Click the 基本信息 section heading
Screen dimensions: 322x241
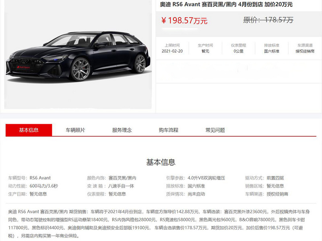click(x=161, y=162)
